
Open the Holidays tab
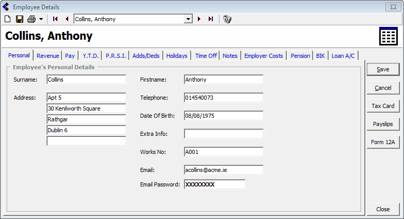click(x=177, y=56)
